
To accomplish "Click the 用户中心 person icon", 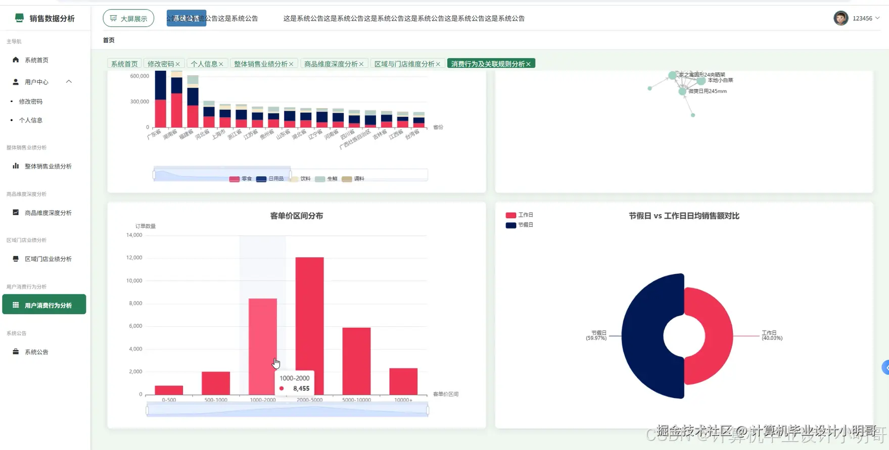I will pos(16,82).
